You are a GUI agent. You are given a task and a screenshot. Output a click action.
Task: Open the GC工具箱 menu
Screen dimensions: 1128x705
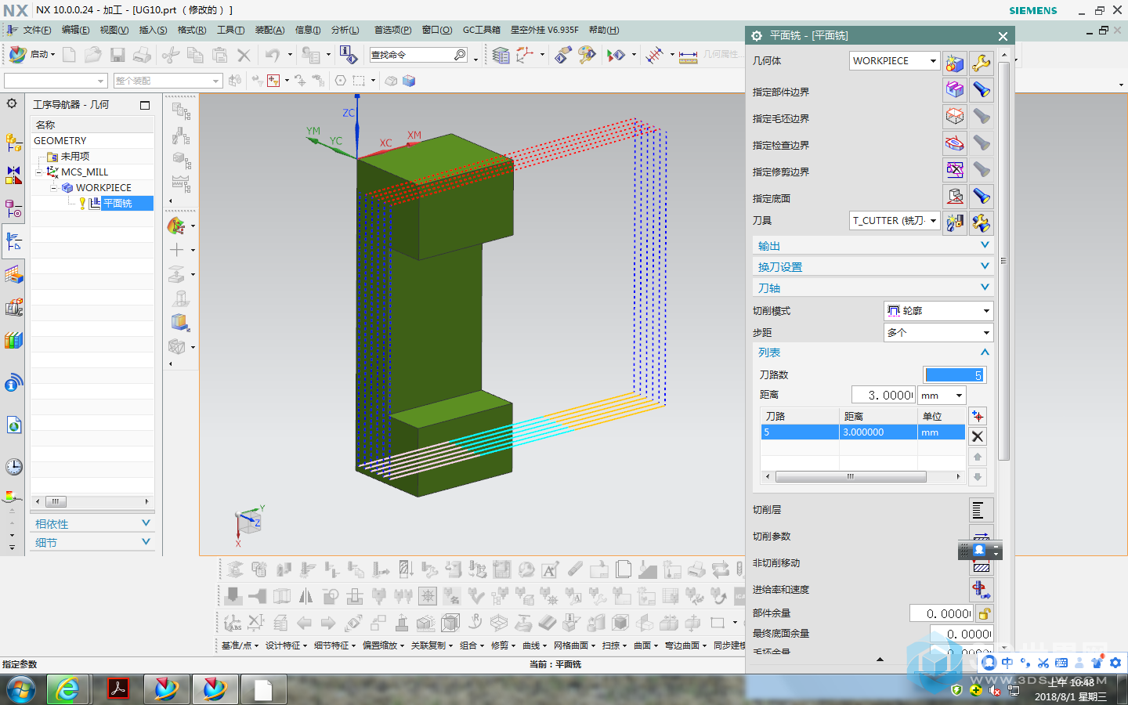pyautogui.click(x=481, y=30)
